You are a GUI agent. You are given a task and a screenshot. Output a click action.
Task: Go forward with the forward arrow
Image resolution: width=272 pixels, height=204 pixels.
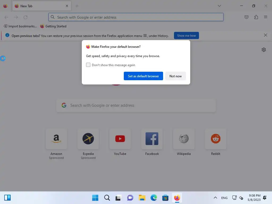tap(16, 17)
